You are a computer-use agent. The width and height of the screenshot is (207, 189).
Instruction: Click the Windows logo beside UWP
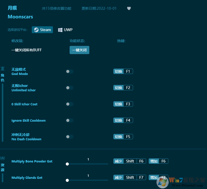(x=60, y=30)
